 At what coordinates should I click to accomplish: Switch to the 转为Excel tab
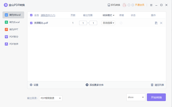pyautogui.click(x=13, y=22)
